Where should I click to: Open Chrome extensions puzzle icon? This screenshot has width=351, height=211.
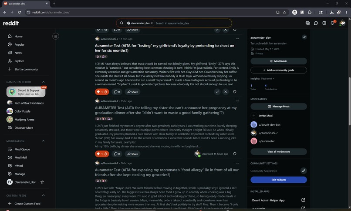(310, 12)
